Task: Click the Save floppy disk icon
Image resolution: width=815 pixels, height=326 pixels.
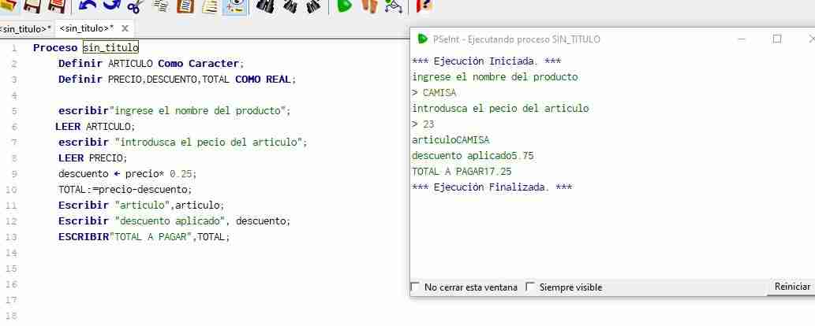Action: pos(32,6)
